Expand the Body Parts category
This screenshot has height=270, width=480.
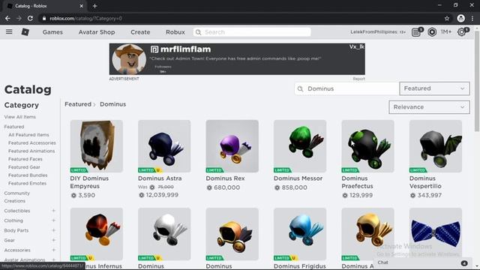point(53,230)
